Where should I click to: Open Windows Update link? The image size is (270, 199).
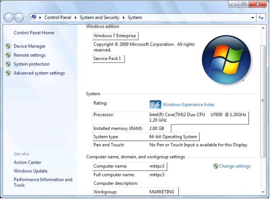point(31,171)
